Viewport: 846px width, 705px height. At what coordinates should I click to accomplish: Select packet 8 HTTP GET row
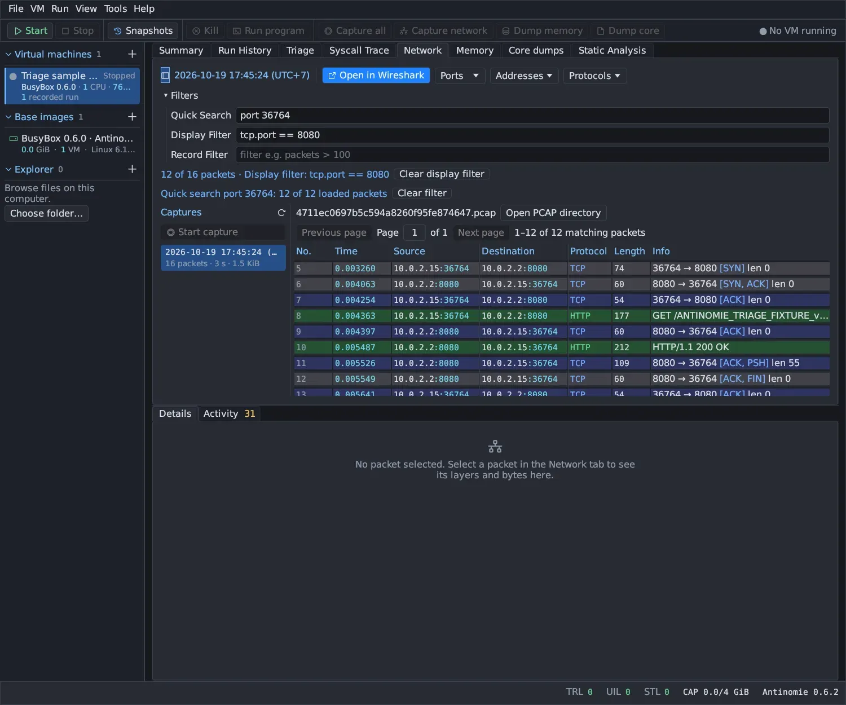click(x=562, y=316)
